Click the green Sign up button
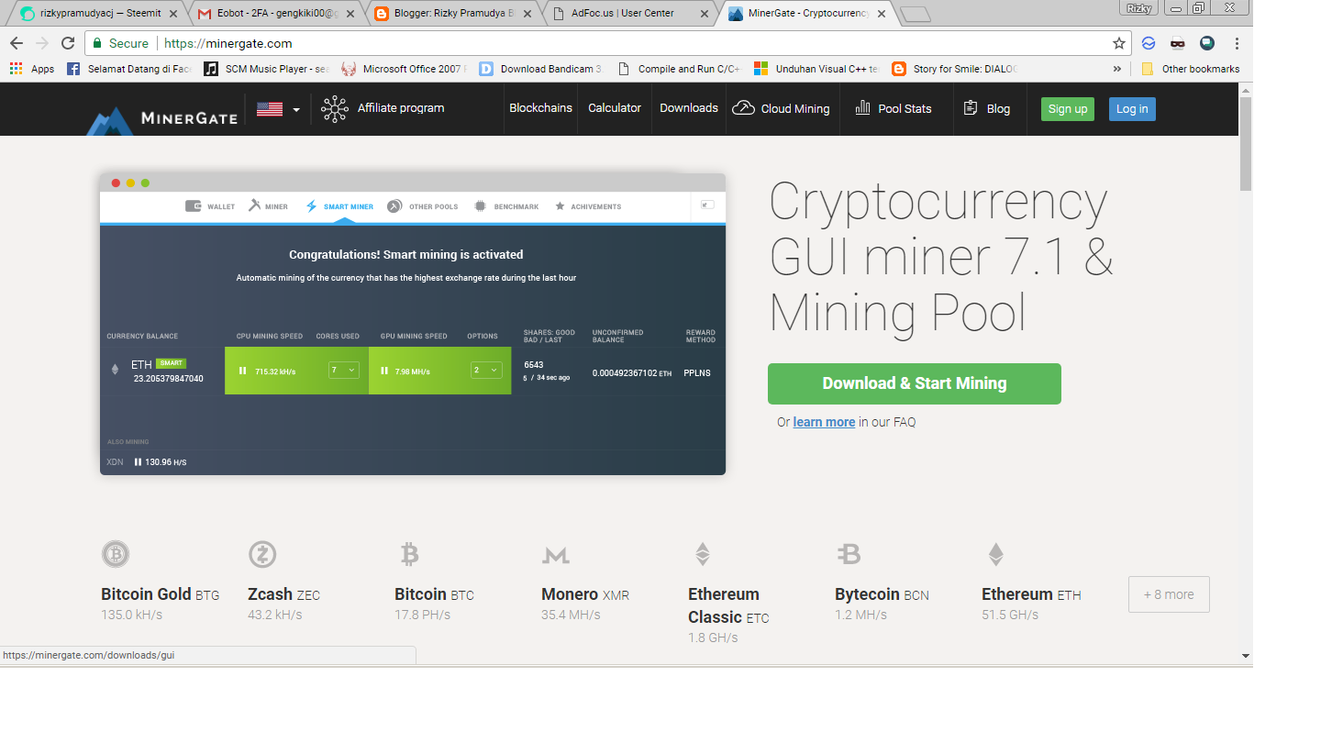This screenshot has height=743, width=1321. tap(1068, 109)
